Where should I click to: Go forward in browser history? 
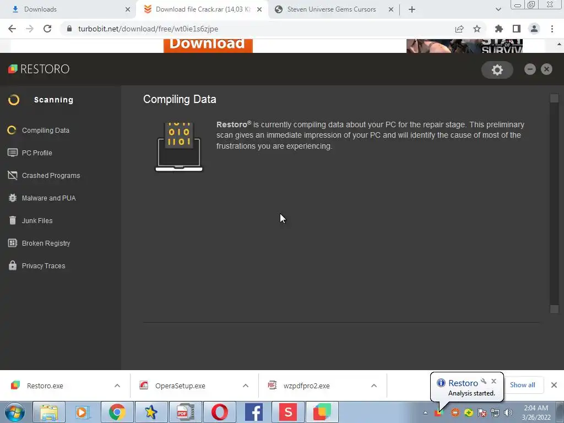tap(30, 29)
